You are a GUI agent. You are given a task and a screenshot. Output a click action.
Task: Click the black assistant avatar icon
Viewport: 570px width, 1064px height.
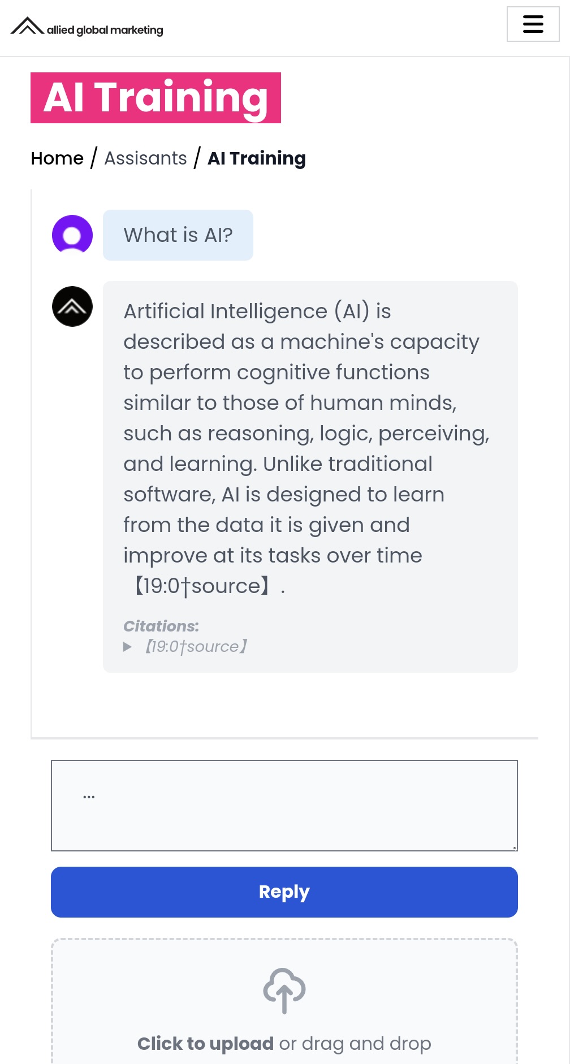coord(72,306)
